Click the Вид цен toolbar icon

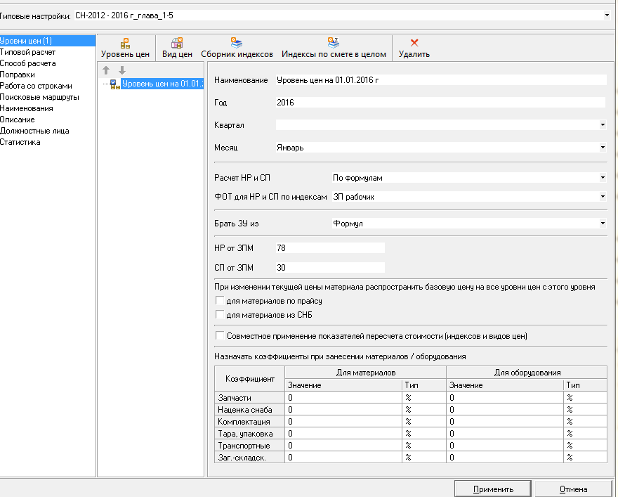point(177,43)
